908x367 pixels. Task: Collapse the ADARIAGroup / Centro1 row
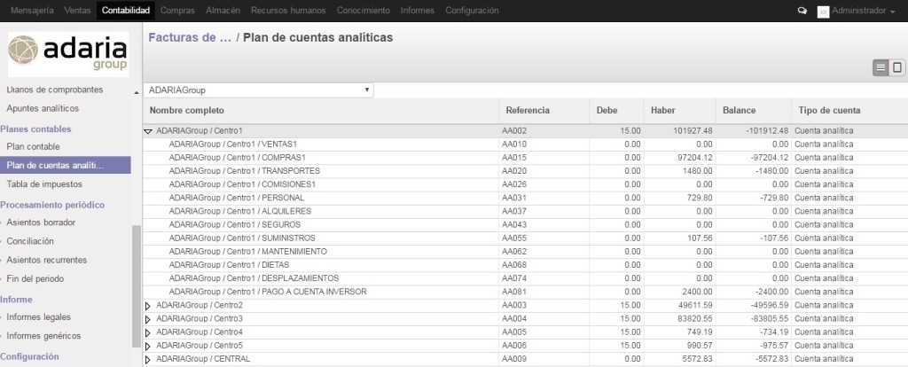click(x=148, y=132)
